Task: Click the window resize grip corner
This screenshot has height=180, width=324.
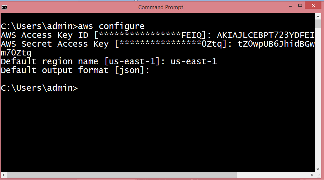Action: tap(318, 175)
